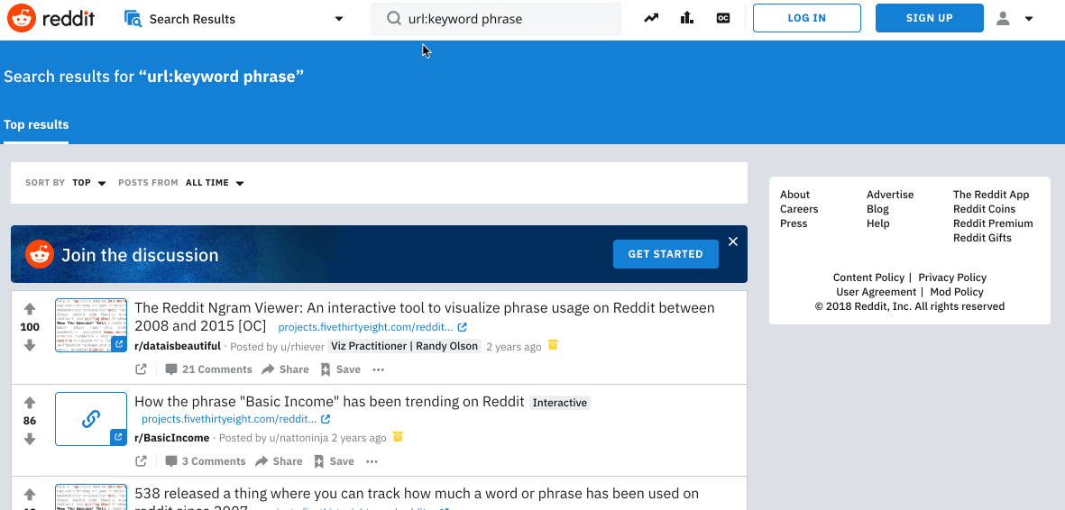Screen dimensions: 1065x510
Task: Open the Mod Policy link
Action: (x=956, y=292)
